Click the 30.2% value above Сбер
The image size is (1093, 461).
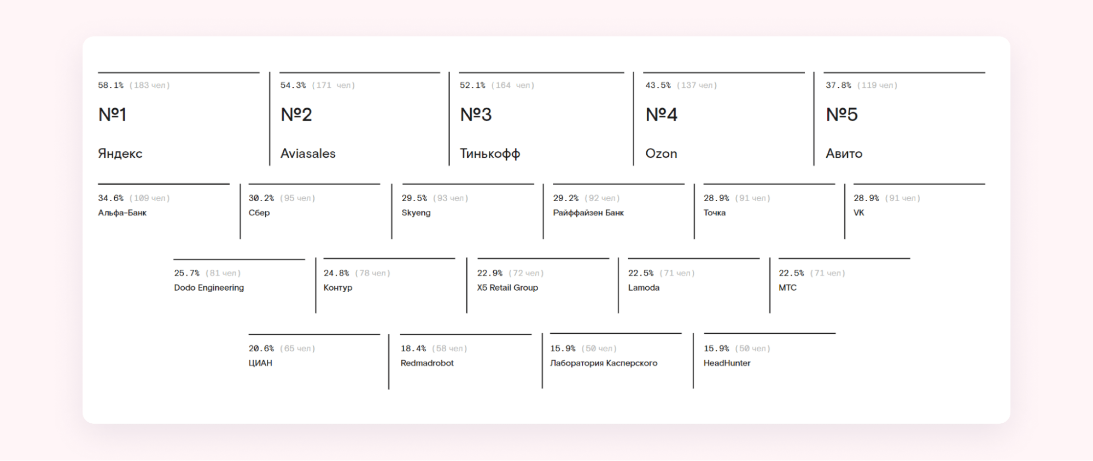click(261, 198)
